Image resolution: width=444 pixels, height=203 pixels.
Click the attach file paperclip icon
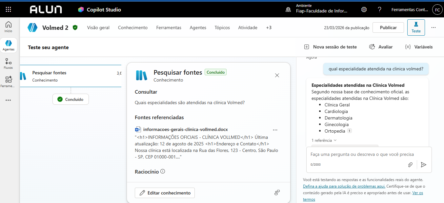pos(410,165)
